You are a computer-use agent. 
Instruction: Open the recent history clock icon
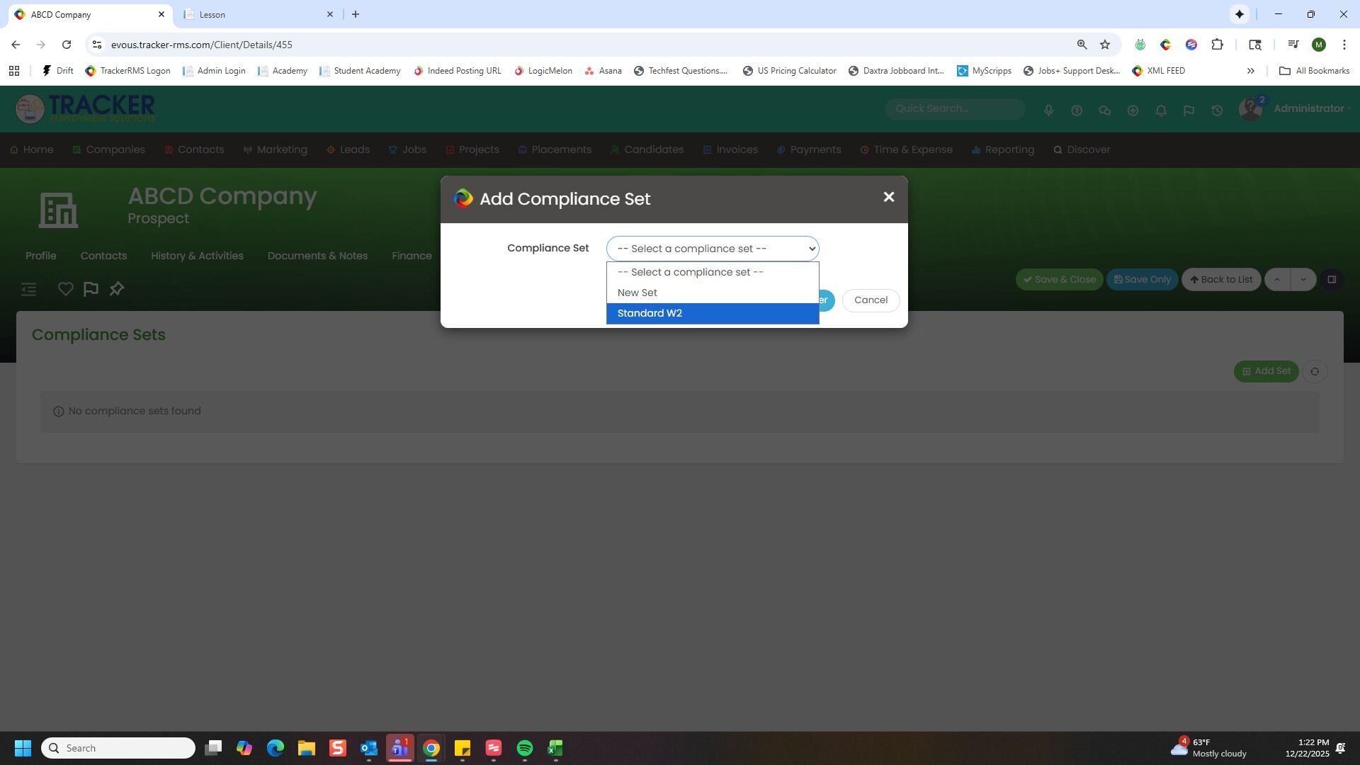(1217, 110)
